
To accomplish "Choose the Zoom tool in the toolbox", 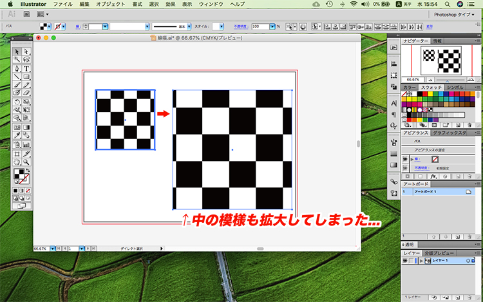I will point(26,161).
